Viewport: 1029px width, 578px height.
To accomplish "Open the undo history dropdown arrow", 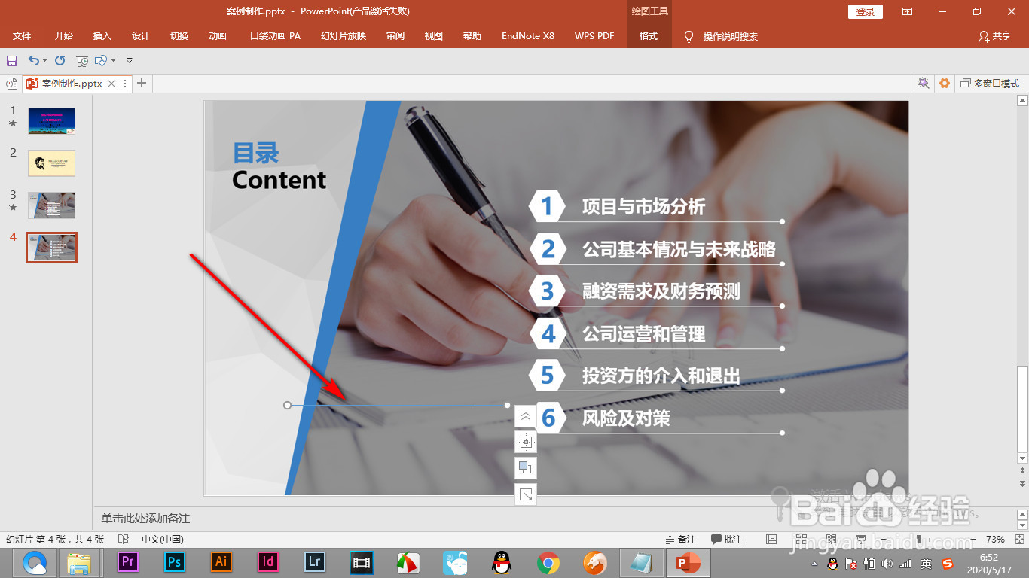I will [x=44, y=60].
